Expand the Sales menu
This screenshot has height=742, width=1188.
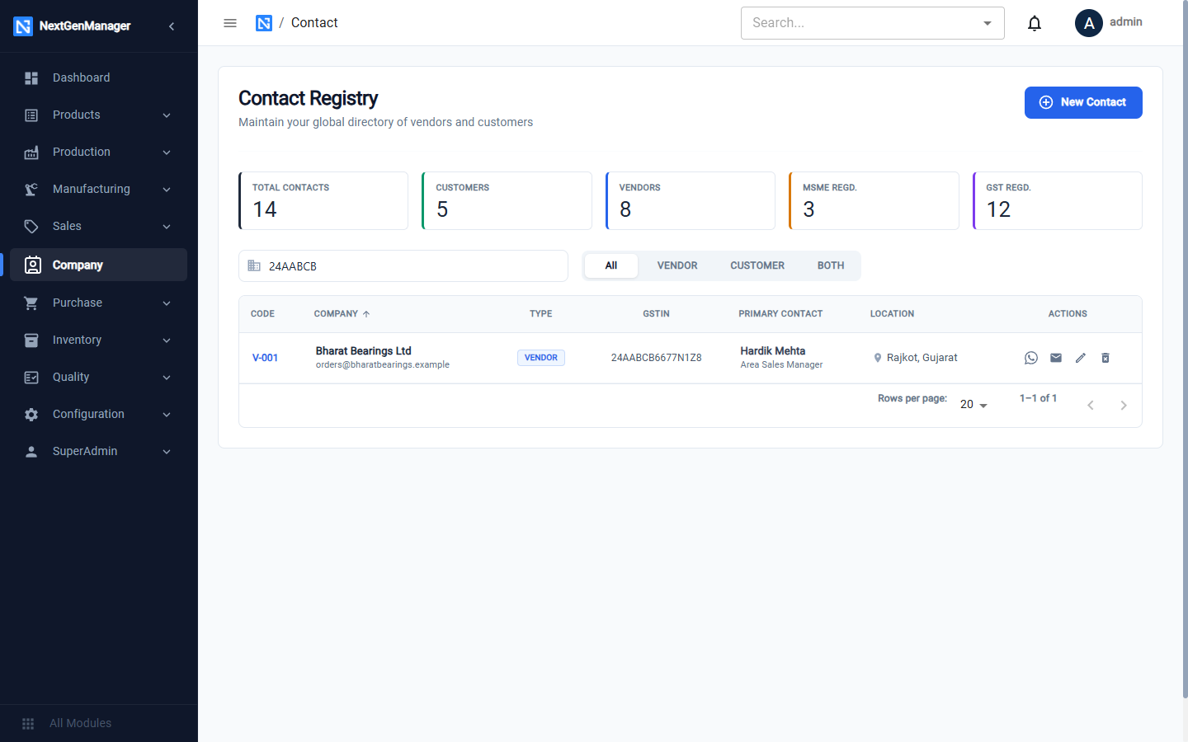(x=99, y=226)
